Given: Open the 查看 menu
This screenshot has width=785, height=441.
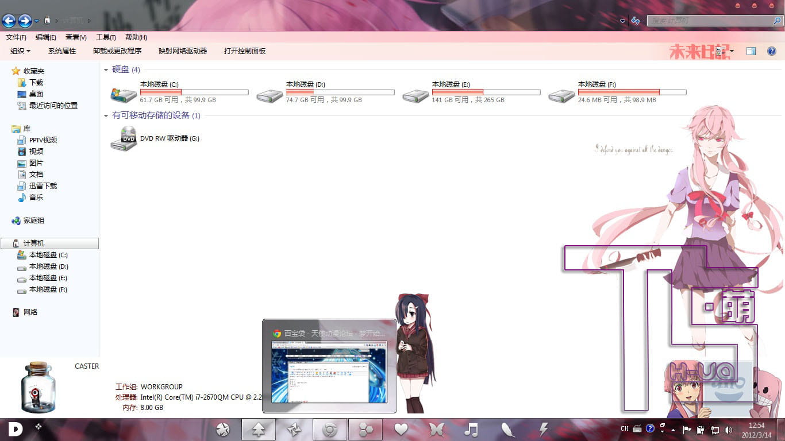Looking at the screenshot, I should pyautogui.click(x=76, y=37).
